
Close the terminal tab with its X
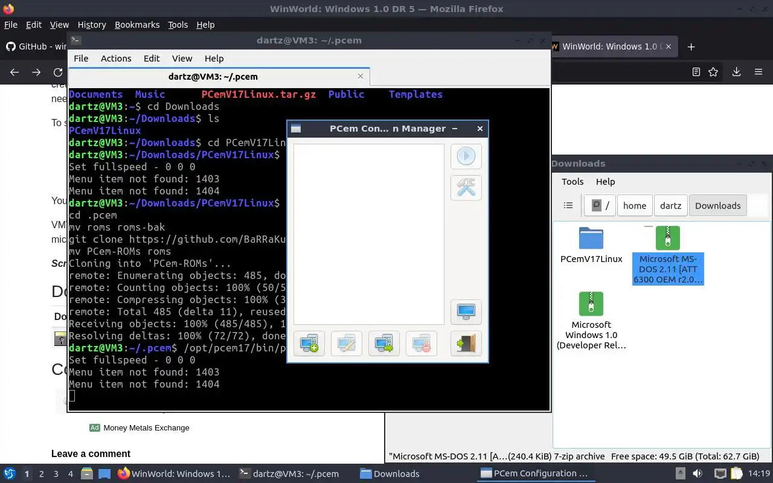click(361, 77)
